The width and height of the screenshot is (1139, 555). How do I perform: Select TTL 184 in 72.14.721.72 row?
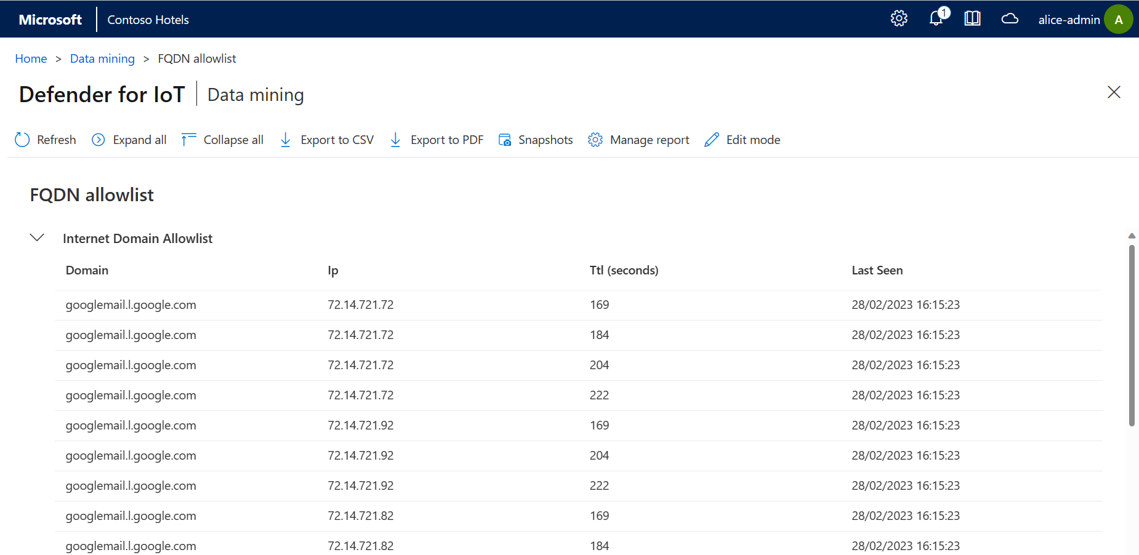pos(599,335)
